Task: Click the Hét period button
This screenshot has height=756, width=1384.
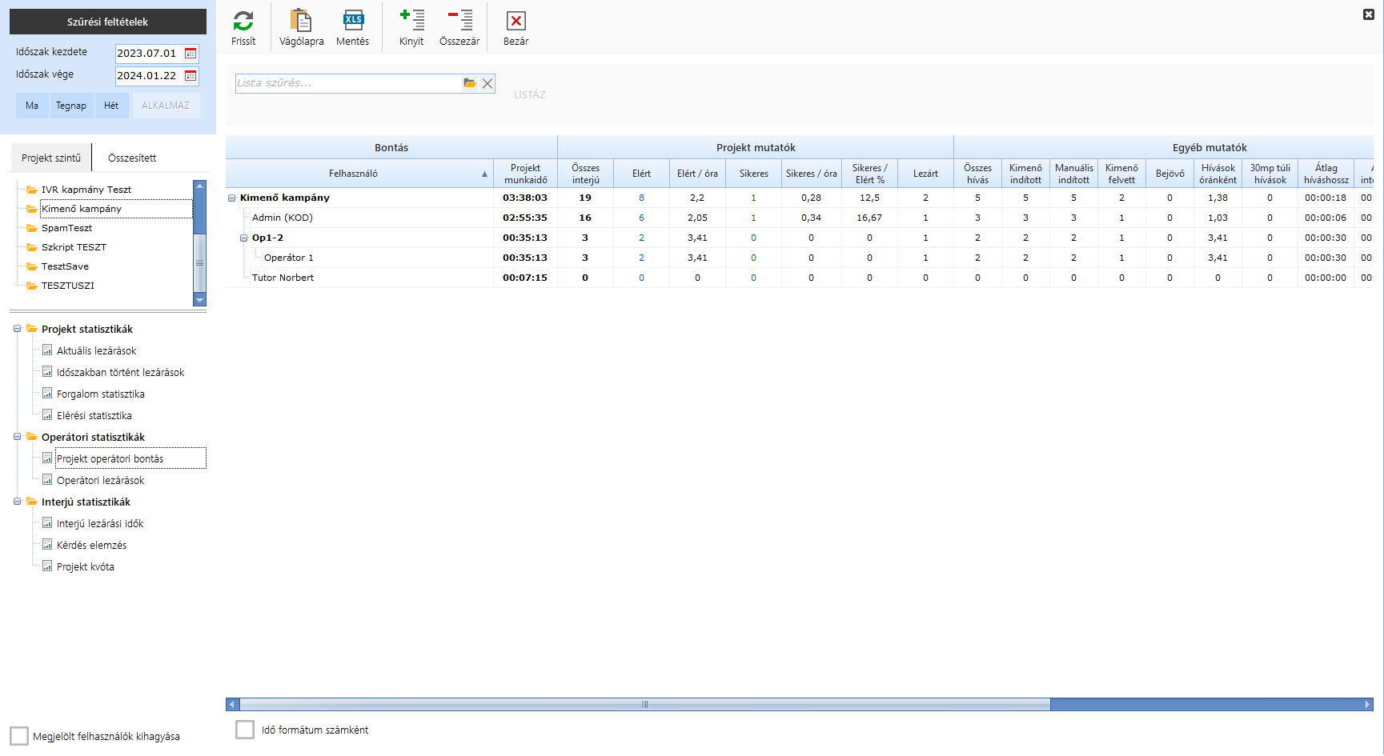Action: coord(111,106)
